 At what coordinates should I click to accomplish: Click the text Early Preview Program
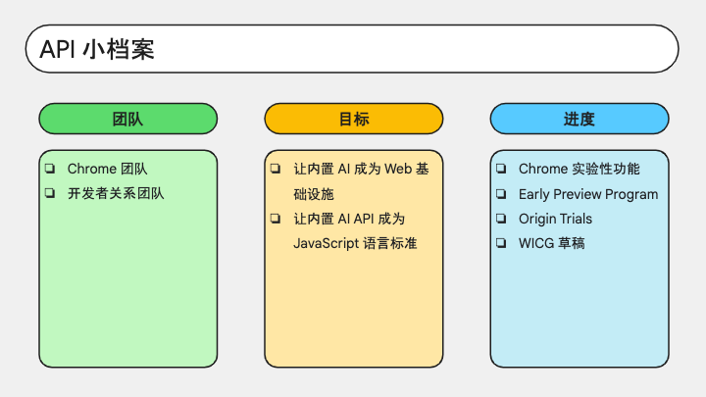(x=588, y=194)
